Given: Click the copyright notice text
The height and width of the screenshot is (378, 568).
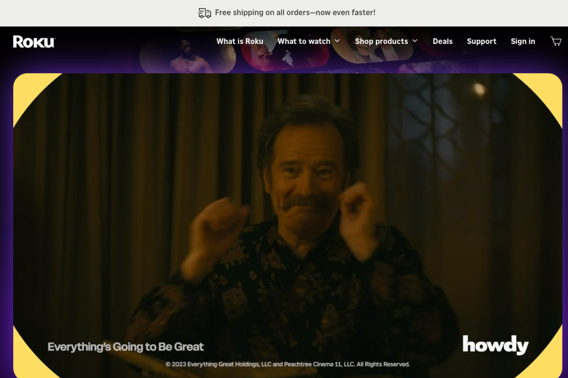Looking at the screenshot, I should pyautogui.click(x=288, y=364).
